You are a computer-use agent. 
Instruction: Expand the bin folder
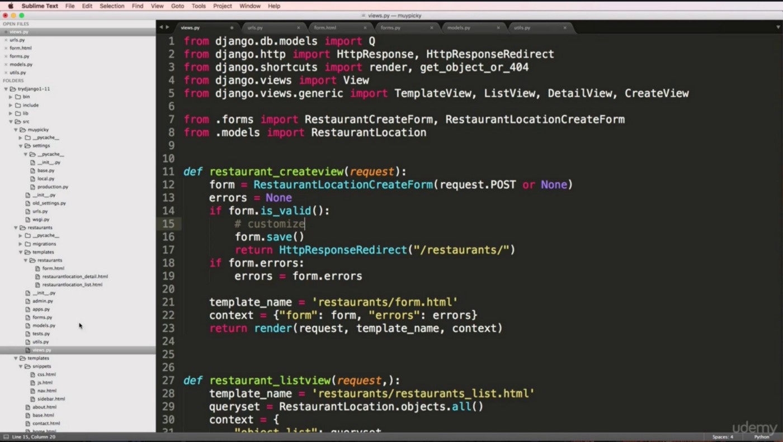click(10, 97)
